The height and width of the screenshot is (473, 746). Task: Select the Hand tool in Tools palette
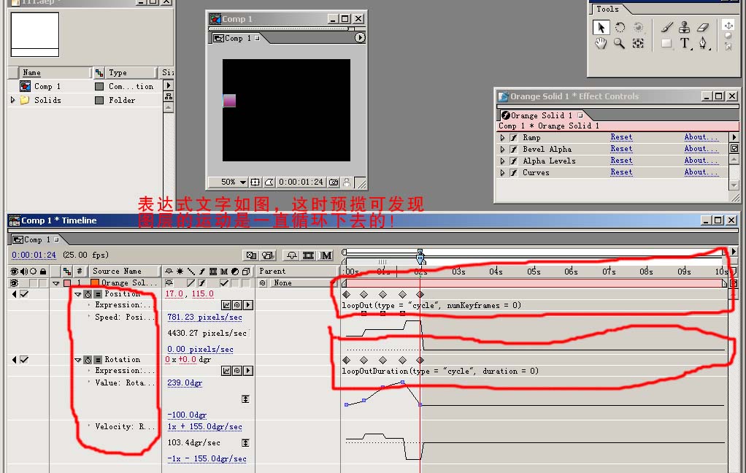click(601, 44)
